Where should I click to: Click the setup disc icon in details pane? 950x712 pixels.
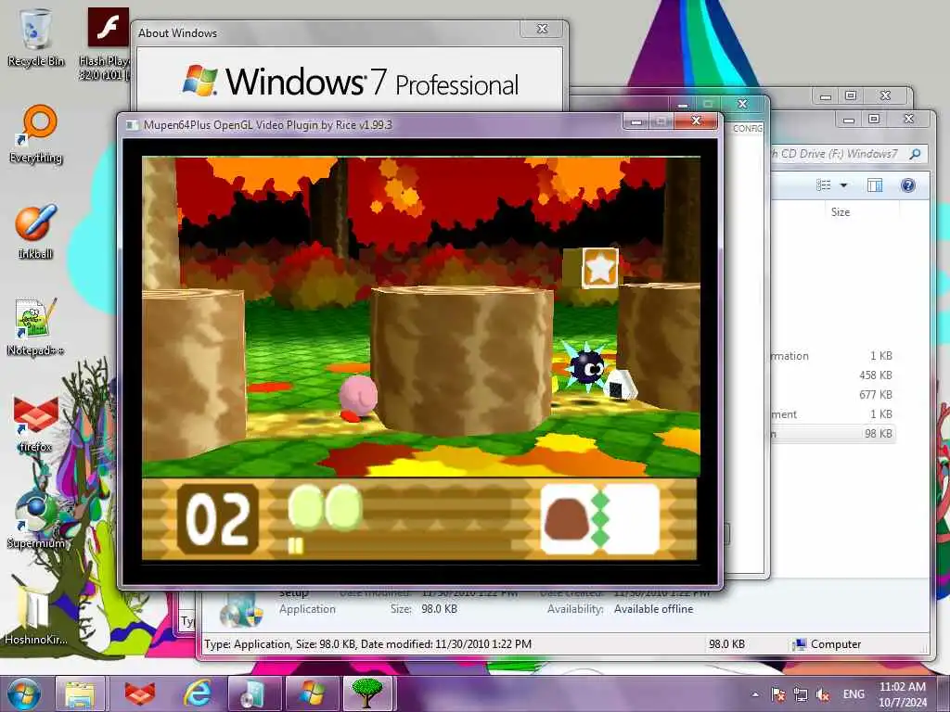point(240,610)
